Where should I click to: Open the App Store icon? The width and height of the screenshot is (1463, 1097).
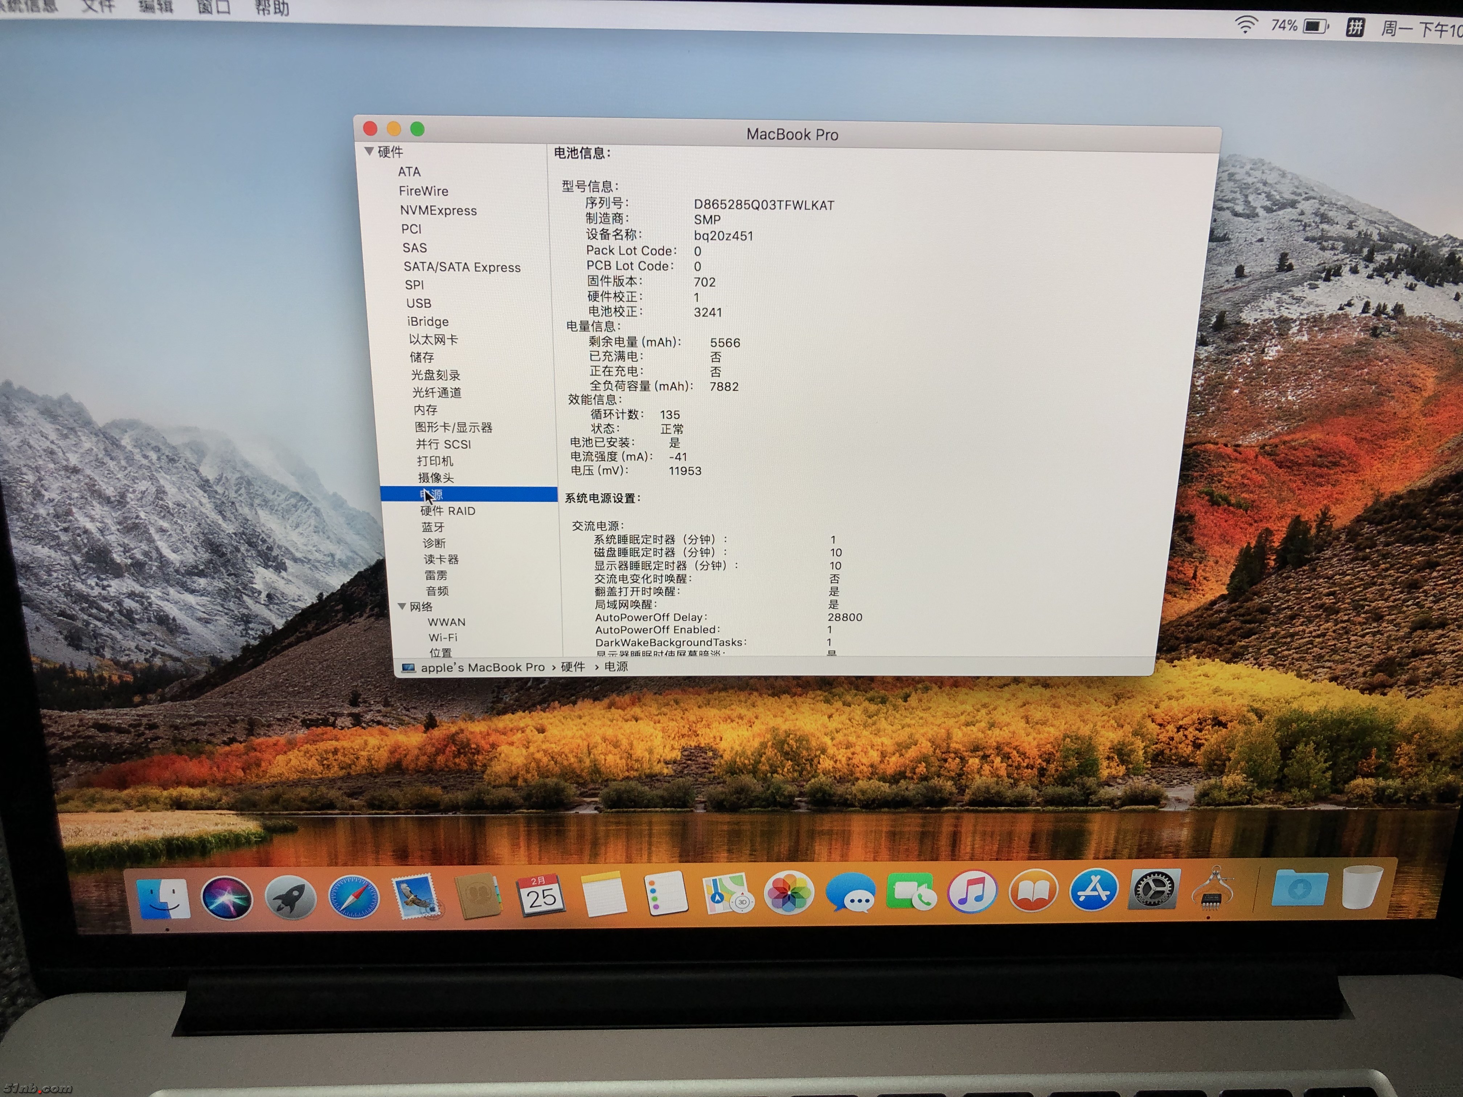(x=1094, y=889)
